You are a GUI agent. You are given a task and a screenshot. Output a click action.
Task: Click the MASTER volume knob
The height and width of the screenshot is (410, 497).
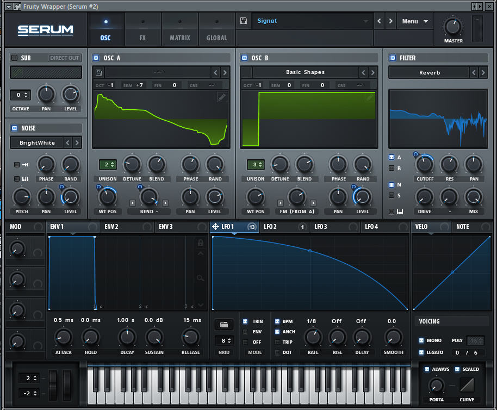453,27
